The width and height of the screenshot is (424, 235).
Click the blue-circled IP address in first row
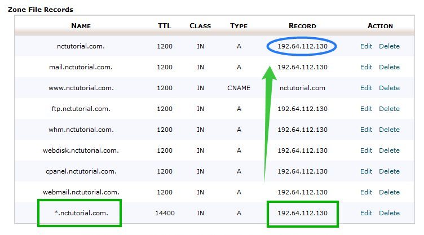click(302, 46)
